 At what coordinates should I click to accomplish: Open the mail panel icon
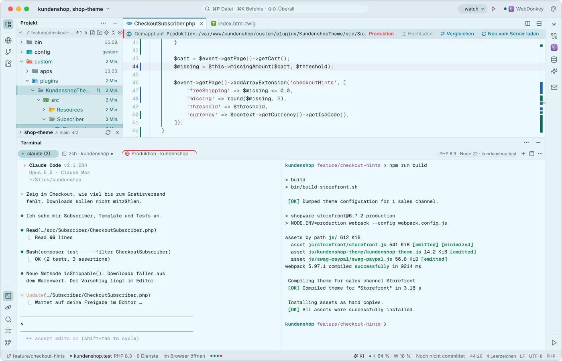click(x=554, y=87)
